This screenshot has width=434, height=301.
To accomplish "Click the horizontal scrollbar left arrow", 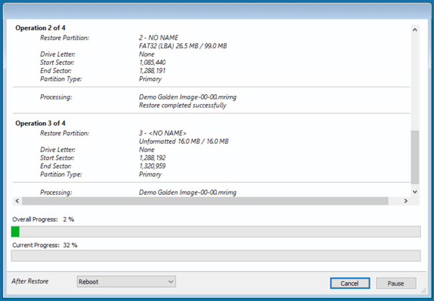I will (16, 201).
